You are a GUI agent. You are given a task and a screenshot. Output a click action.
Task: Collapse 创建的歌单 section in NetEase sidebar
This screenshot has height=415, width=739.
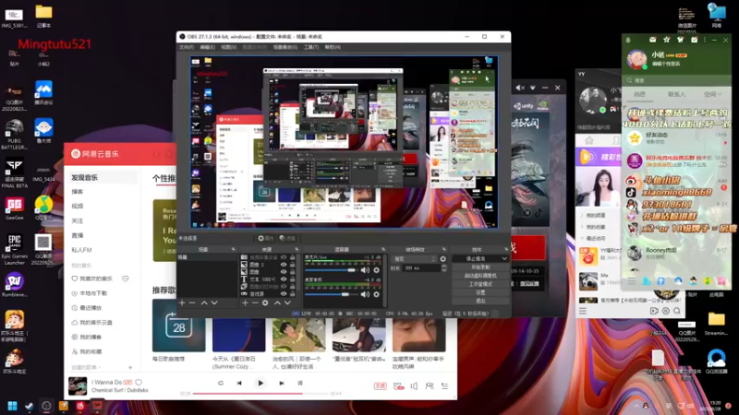[x=100, y=367]
